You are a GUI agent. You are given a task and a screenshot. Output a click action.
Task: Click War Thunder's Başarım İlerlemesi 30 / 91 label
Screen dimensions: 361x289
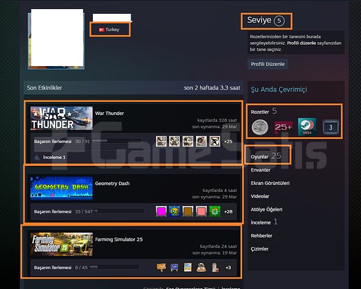[x=62, y=142]
